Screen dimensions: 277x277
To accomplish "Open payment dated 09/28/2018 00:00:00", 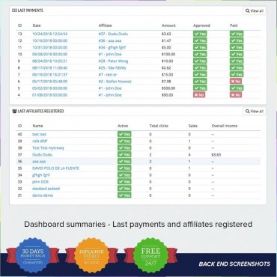I will tap(49, 54).
